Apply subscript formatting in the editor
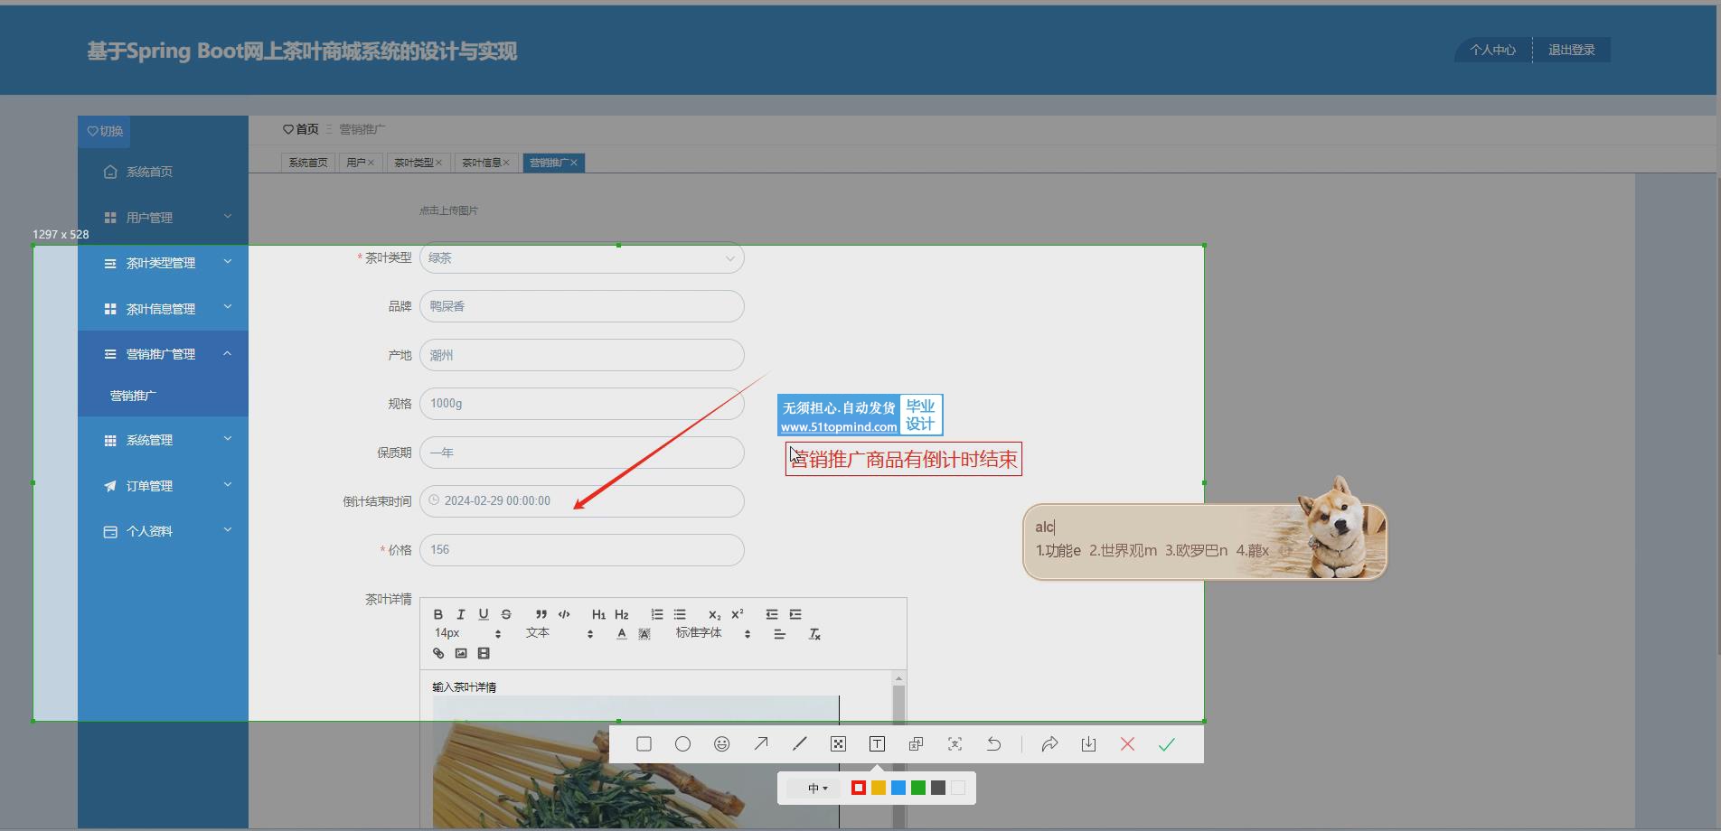The height and width of the screenshot is (831, 1721). pos(714,614)
